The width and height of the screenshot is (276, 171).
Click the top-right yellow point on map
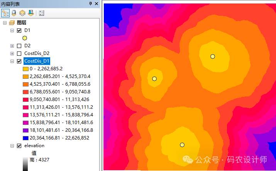tap(213, 56)
